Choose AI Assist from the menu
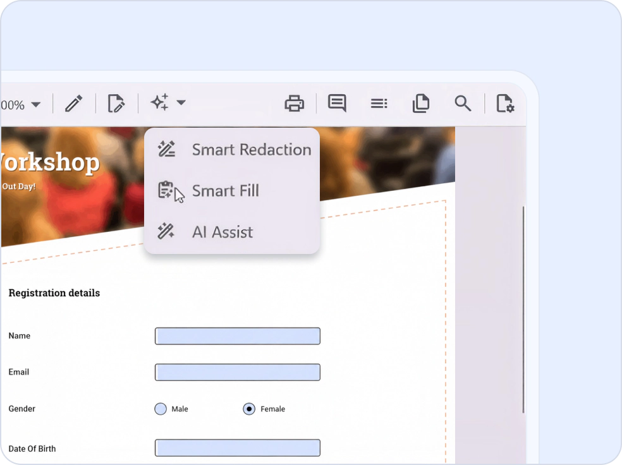622x465 pixels. pos(232,232)
